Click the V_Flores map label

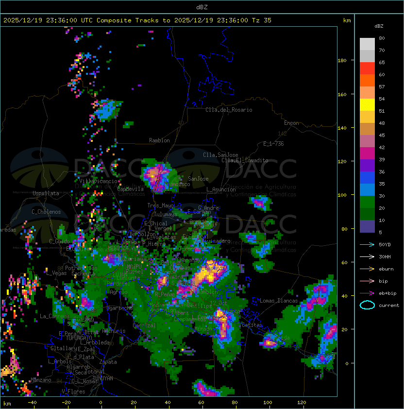(73, 392)
